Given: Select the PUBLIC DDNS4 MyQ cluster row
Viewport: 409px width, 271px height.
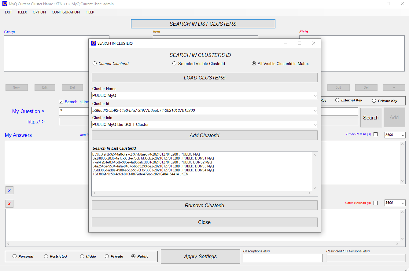Looking at the screenshot, I should click(153, 170).
